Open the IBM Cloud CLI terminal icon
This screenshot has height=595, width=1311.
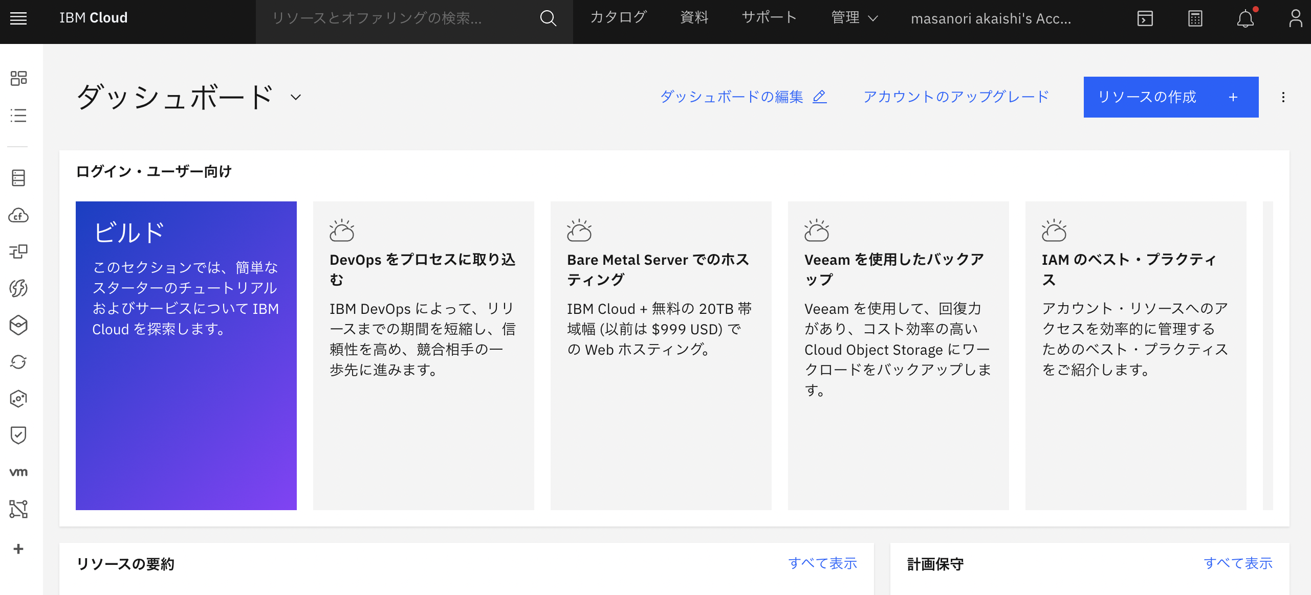(x=1145, y=18)
